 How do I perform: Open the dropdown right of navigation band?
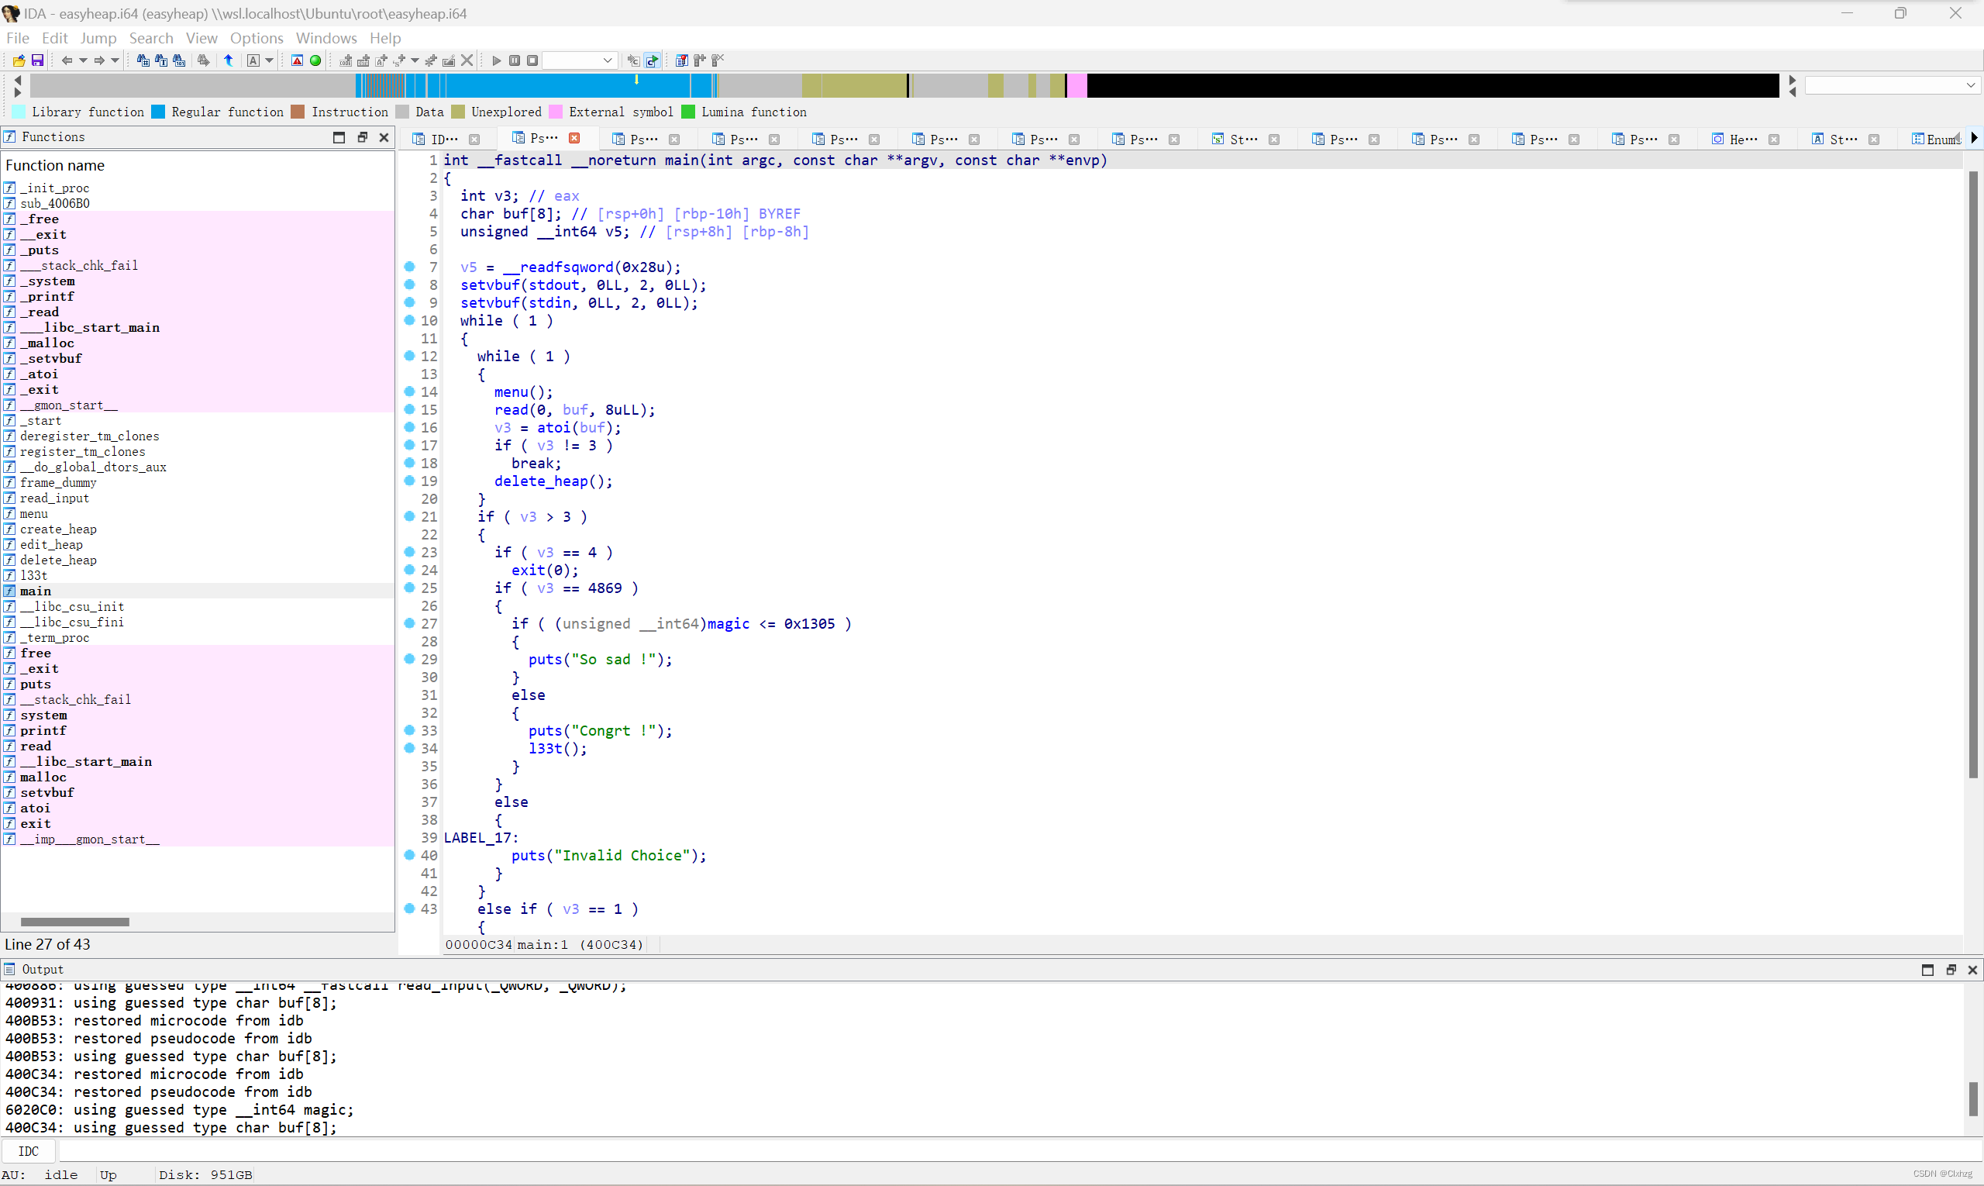coord(1970,85)
